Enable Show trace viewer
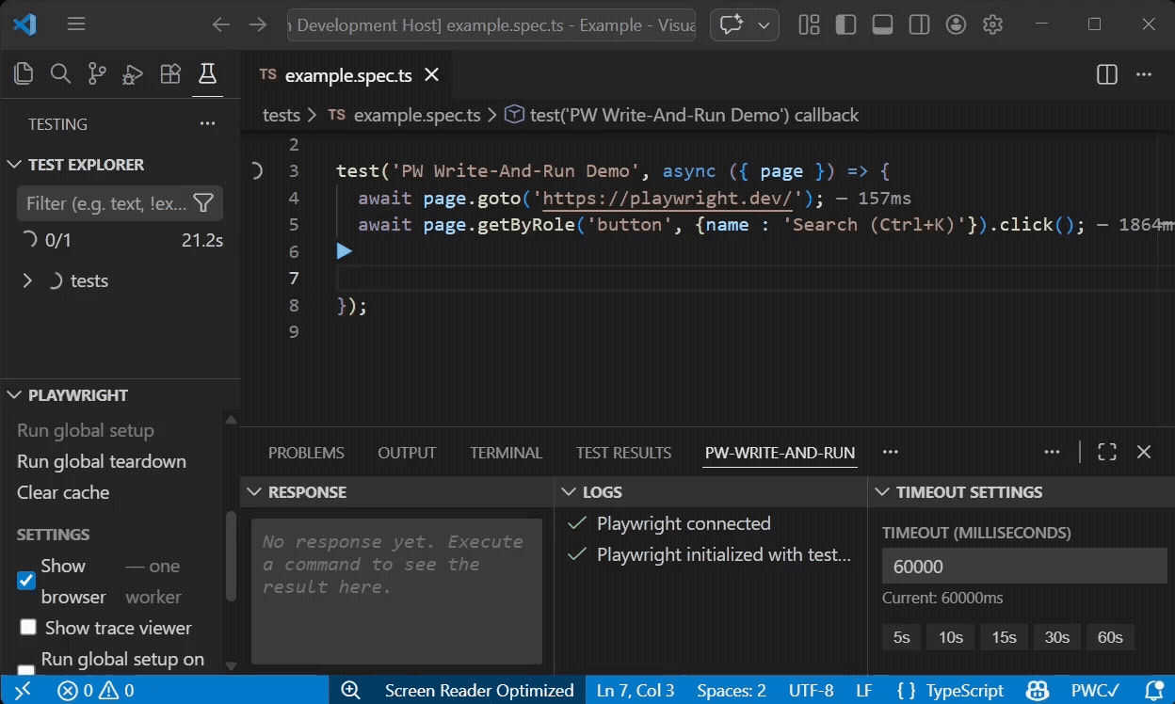The width and height of the screenshot is (1175, 704). coord(27,627)
